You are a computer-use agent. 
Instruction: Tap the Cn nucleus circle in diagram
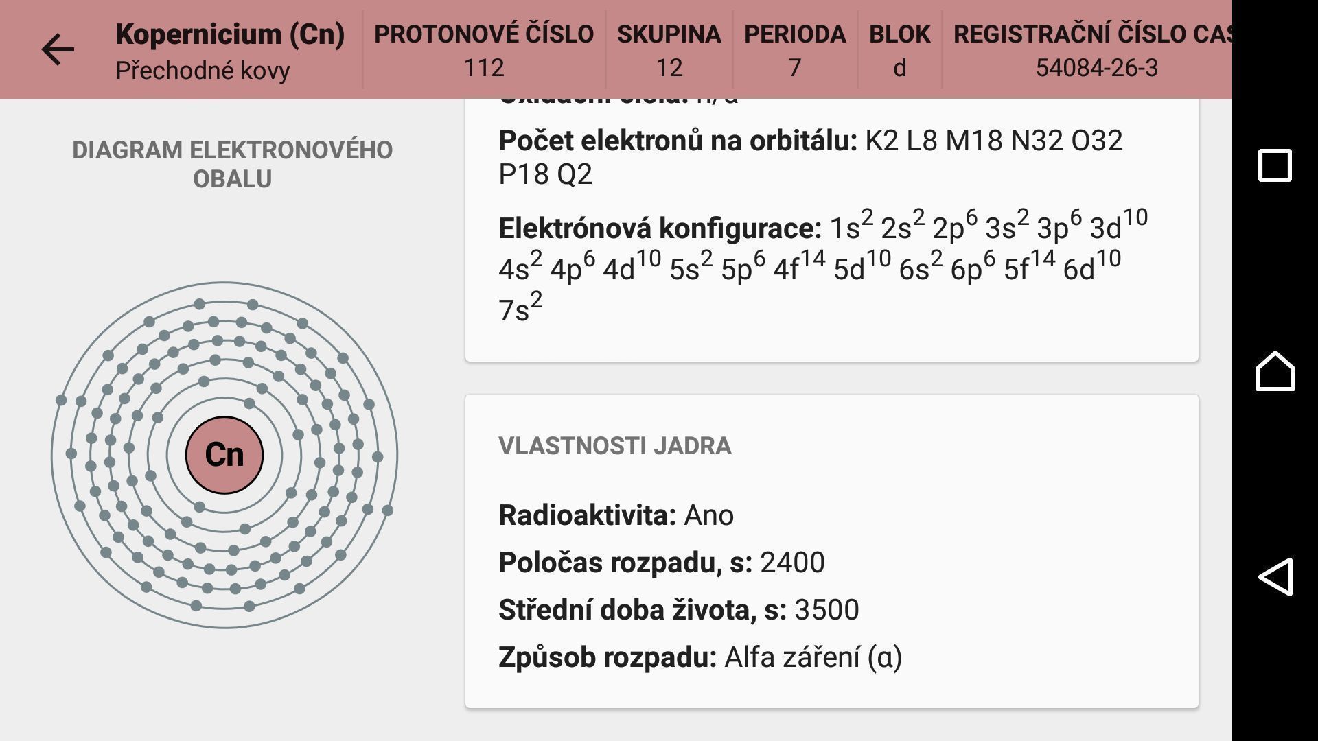tap(224, 455)
